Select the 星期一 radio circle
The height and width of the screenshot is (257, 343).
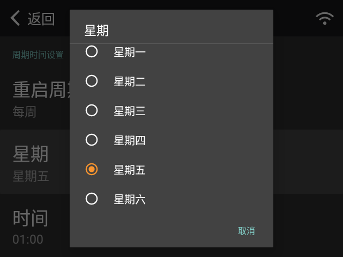[x=92, y=51]
